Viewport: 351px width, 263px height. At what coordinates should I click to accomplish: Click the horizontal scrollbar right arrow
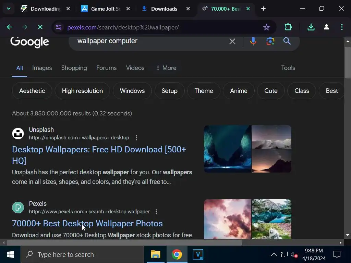coord(340,242)
